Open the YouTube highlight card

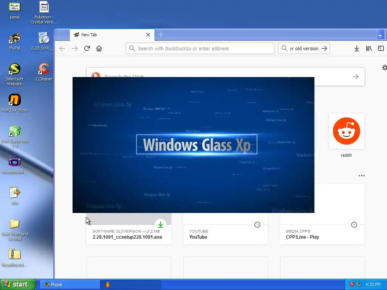pyautogui.click(x=226, y=228)
